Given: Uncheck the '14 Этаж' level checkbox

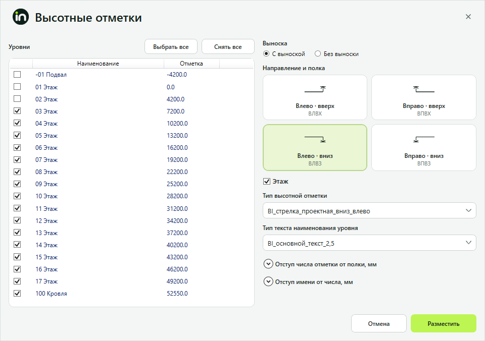Looking at the screenshot, I should [17, 245].
